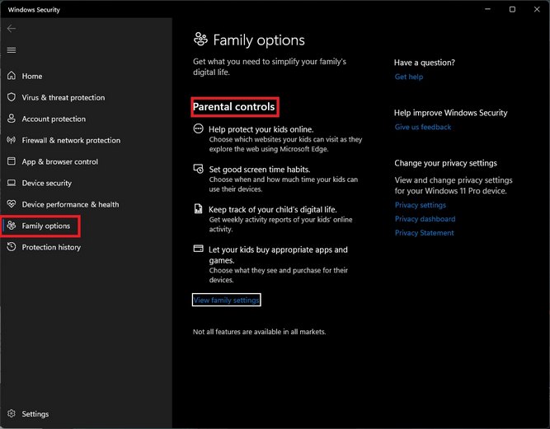Go to Home in sidebar
550x429 pixels.
32,76
